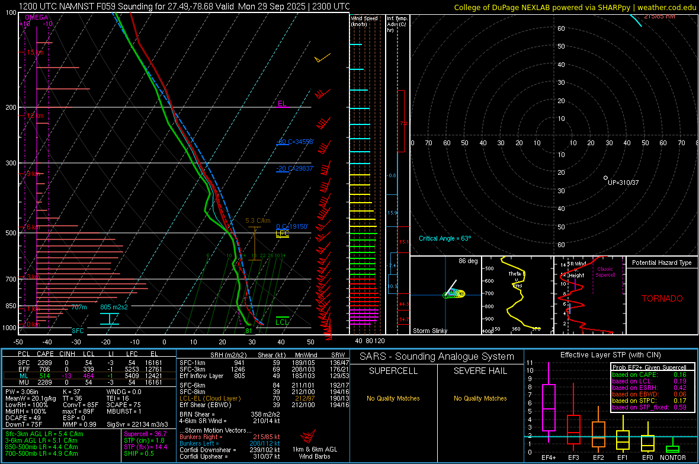Click the Eff Inflow Layer row
The width and height of the screenshot is (699, 464).
point(264,376)
